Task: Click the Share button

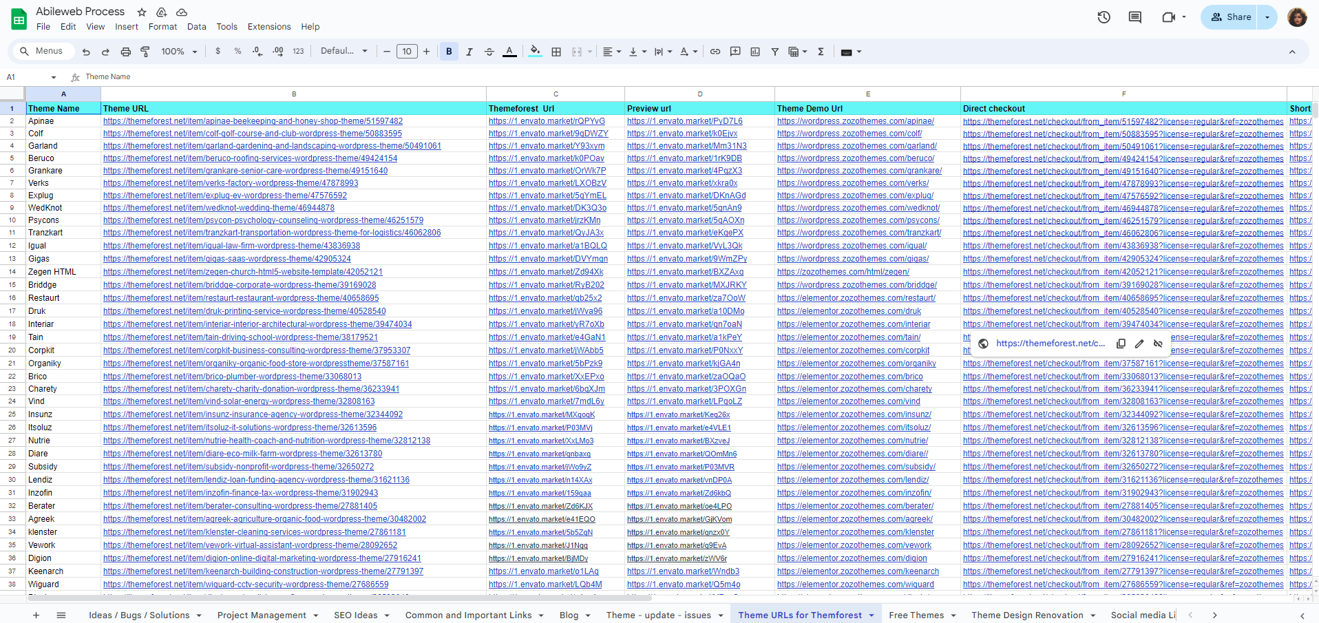Action: tap(1231, 17)
